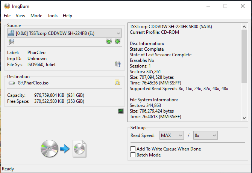252x173 pixels.
Task: Click the Read disc to image button
Action: tap(63, 149)
